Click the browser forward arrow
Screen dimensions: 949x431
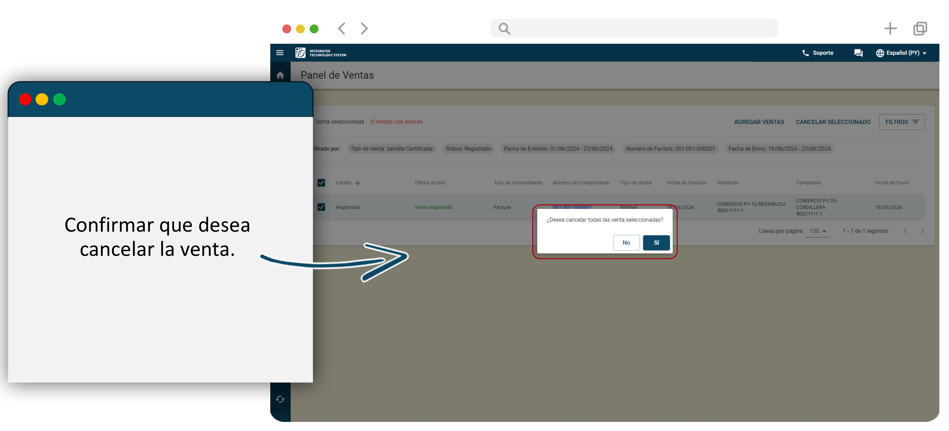(364, 29)
